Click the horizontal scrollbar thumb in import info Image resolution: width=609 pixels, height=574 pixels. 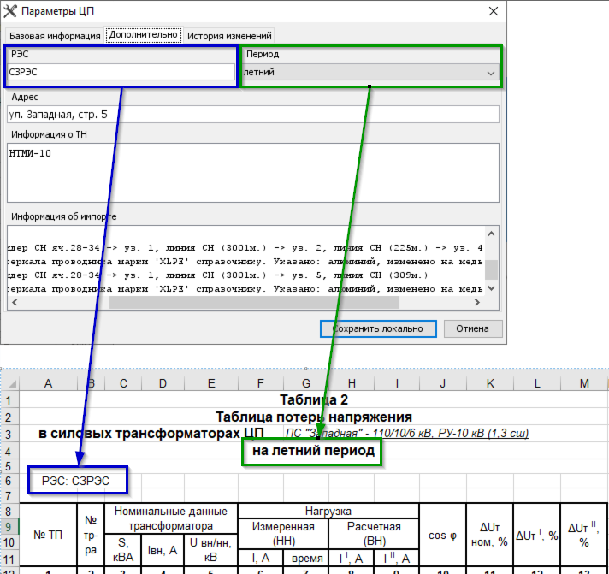254,302
